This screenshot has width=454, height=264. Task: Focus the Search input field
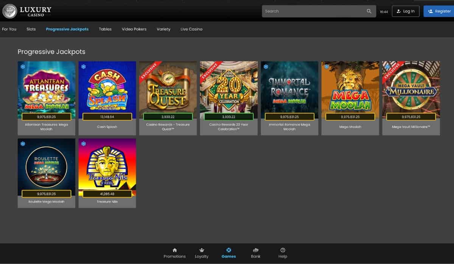314,11
